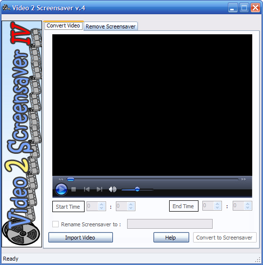Maximize the Video 2 Screensaver window
263x265 pixels.
click(x=244, y=8)
